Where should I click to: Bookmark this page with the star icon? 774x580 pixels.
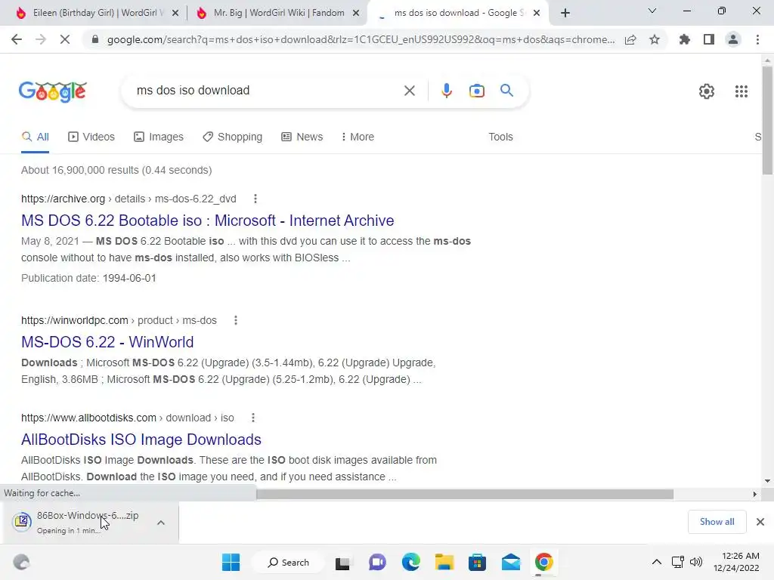pos(655,39)
